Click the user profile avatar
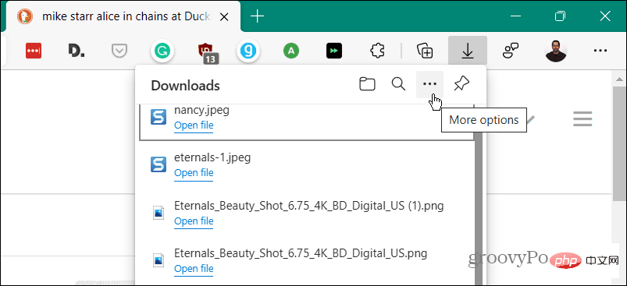Image resolution: width=627 pixels, height=286 pixels. [x=556, y=51]
